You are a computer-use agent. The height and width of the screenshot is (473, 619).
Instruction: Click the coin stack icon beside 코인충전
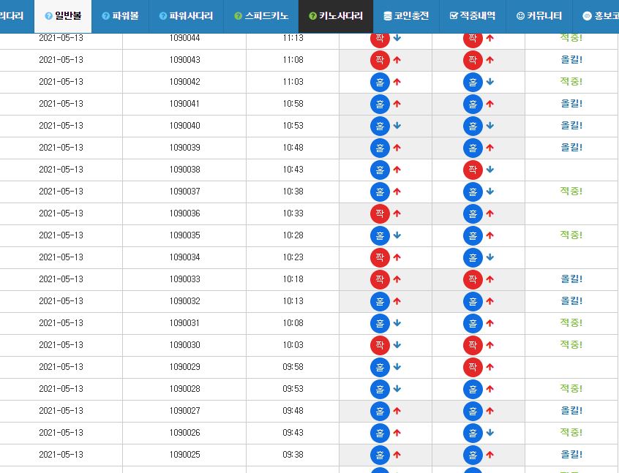coord(388,16)
